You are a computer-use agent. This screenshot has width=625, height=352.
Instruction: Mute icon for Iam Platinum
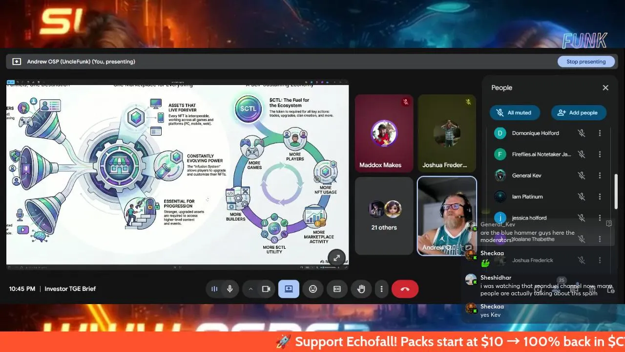click(x=582, y=197)
